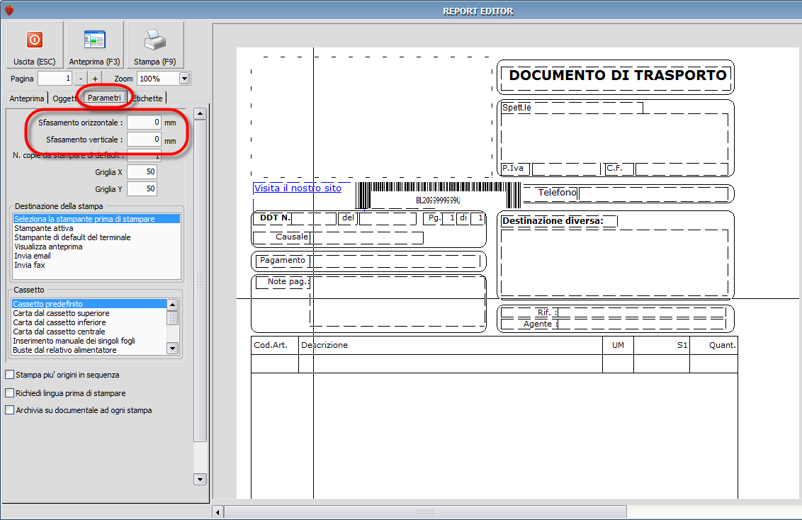The image size is (802, 520).
Task: Select 'Quant.' column header
Action: (x=722, y=345)
